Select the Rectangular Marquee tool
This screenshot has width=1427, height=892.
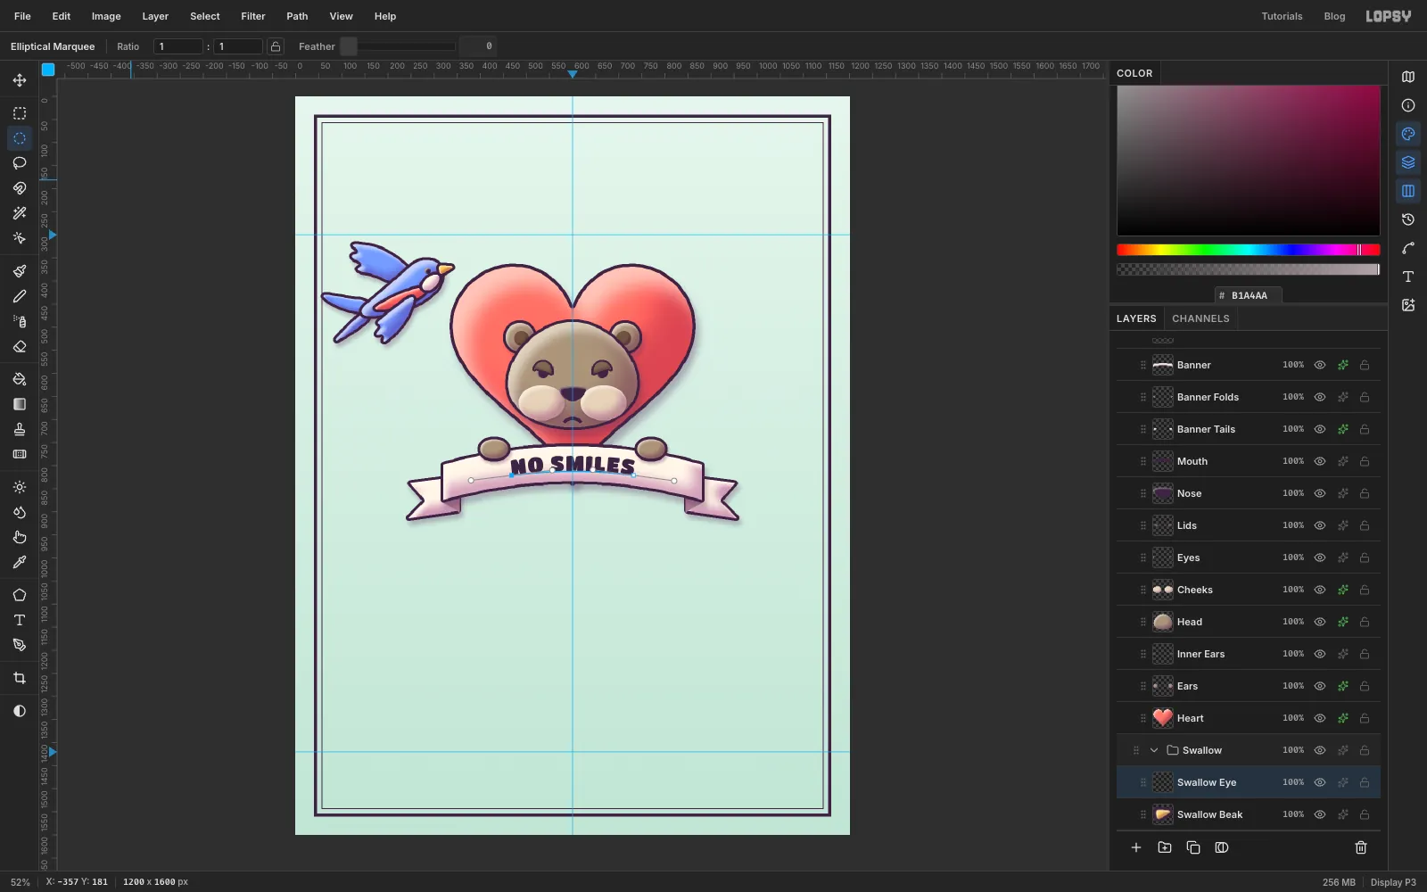[x=20, y=113]
